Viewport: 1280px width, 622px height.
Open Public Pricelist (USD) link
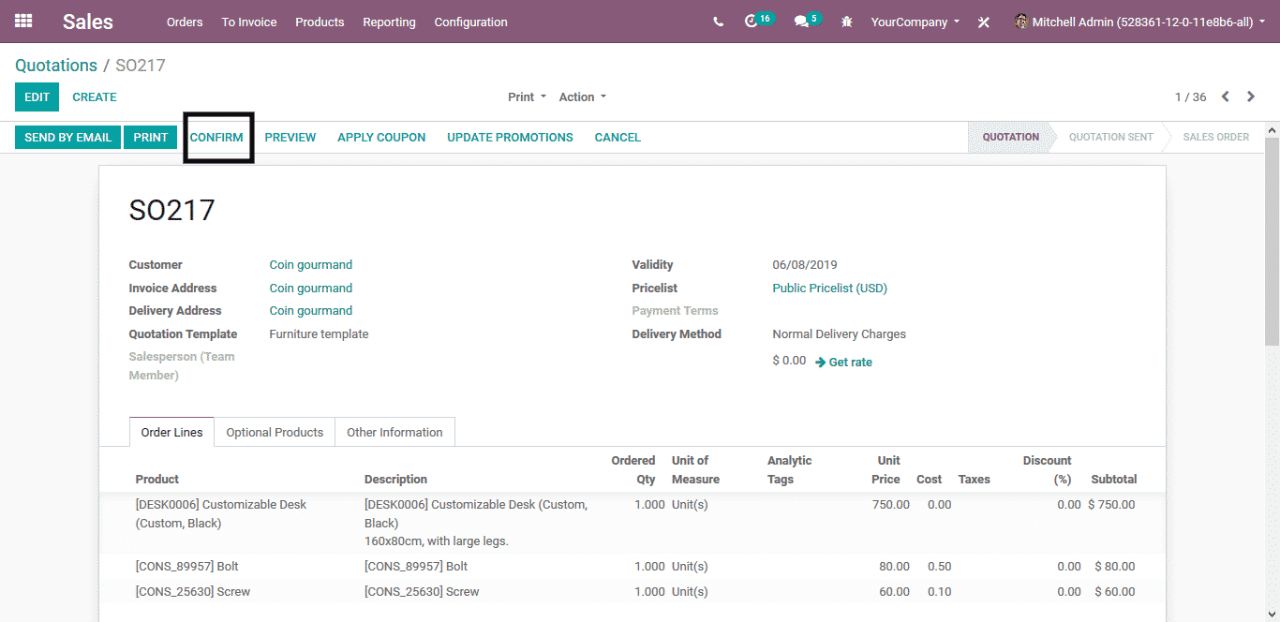point(829,289)
